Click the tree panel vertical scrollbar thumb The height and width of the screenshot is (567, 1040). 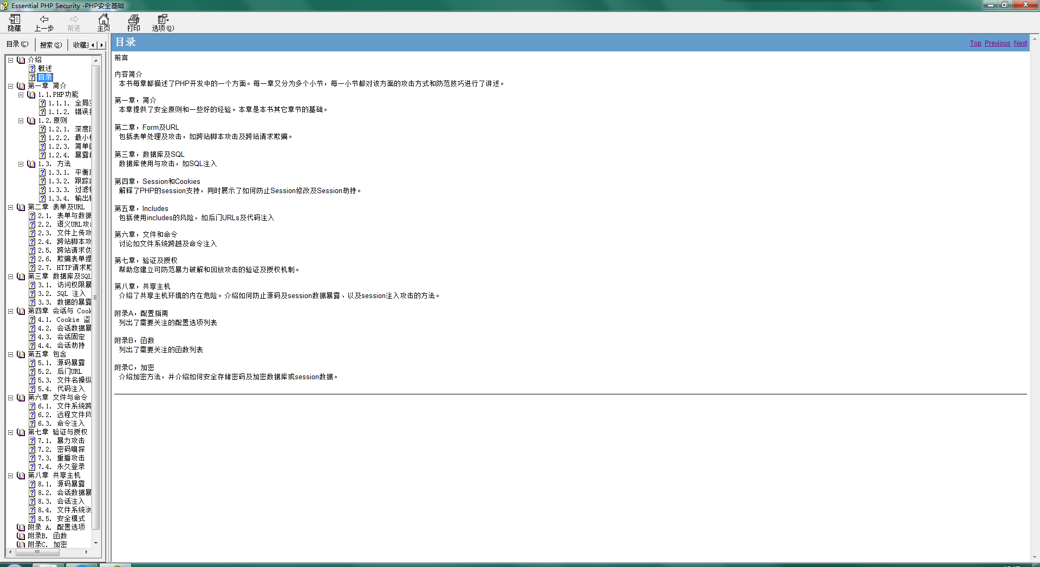point(96,297)
